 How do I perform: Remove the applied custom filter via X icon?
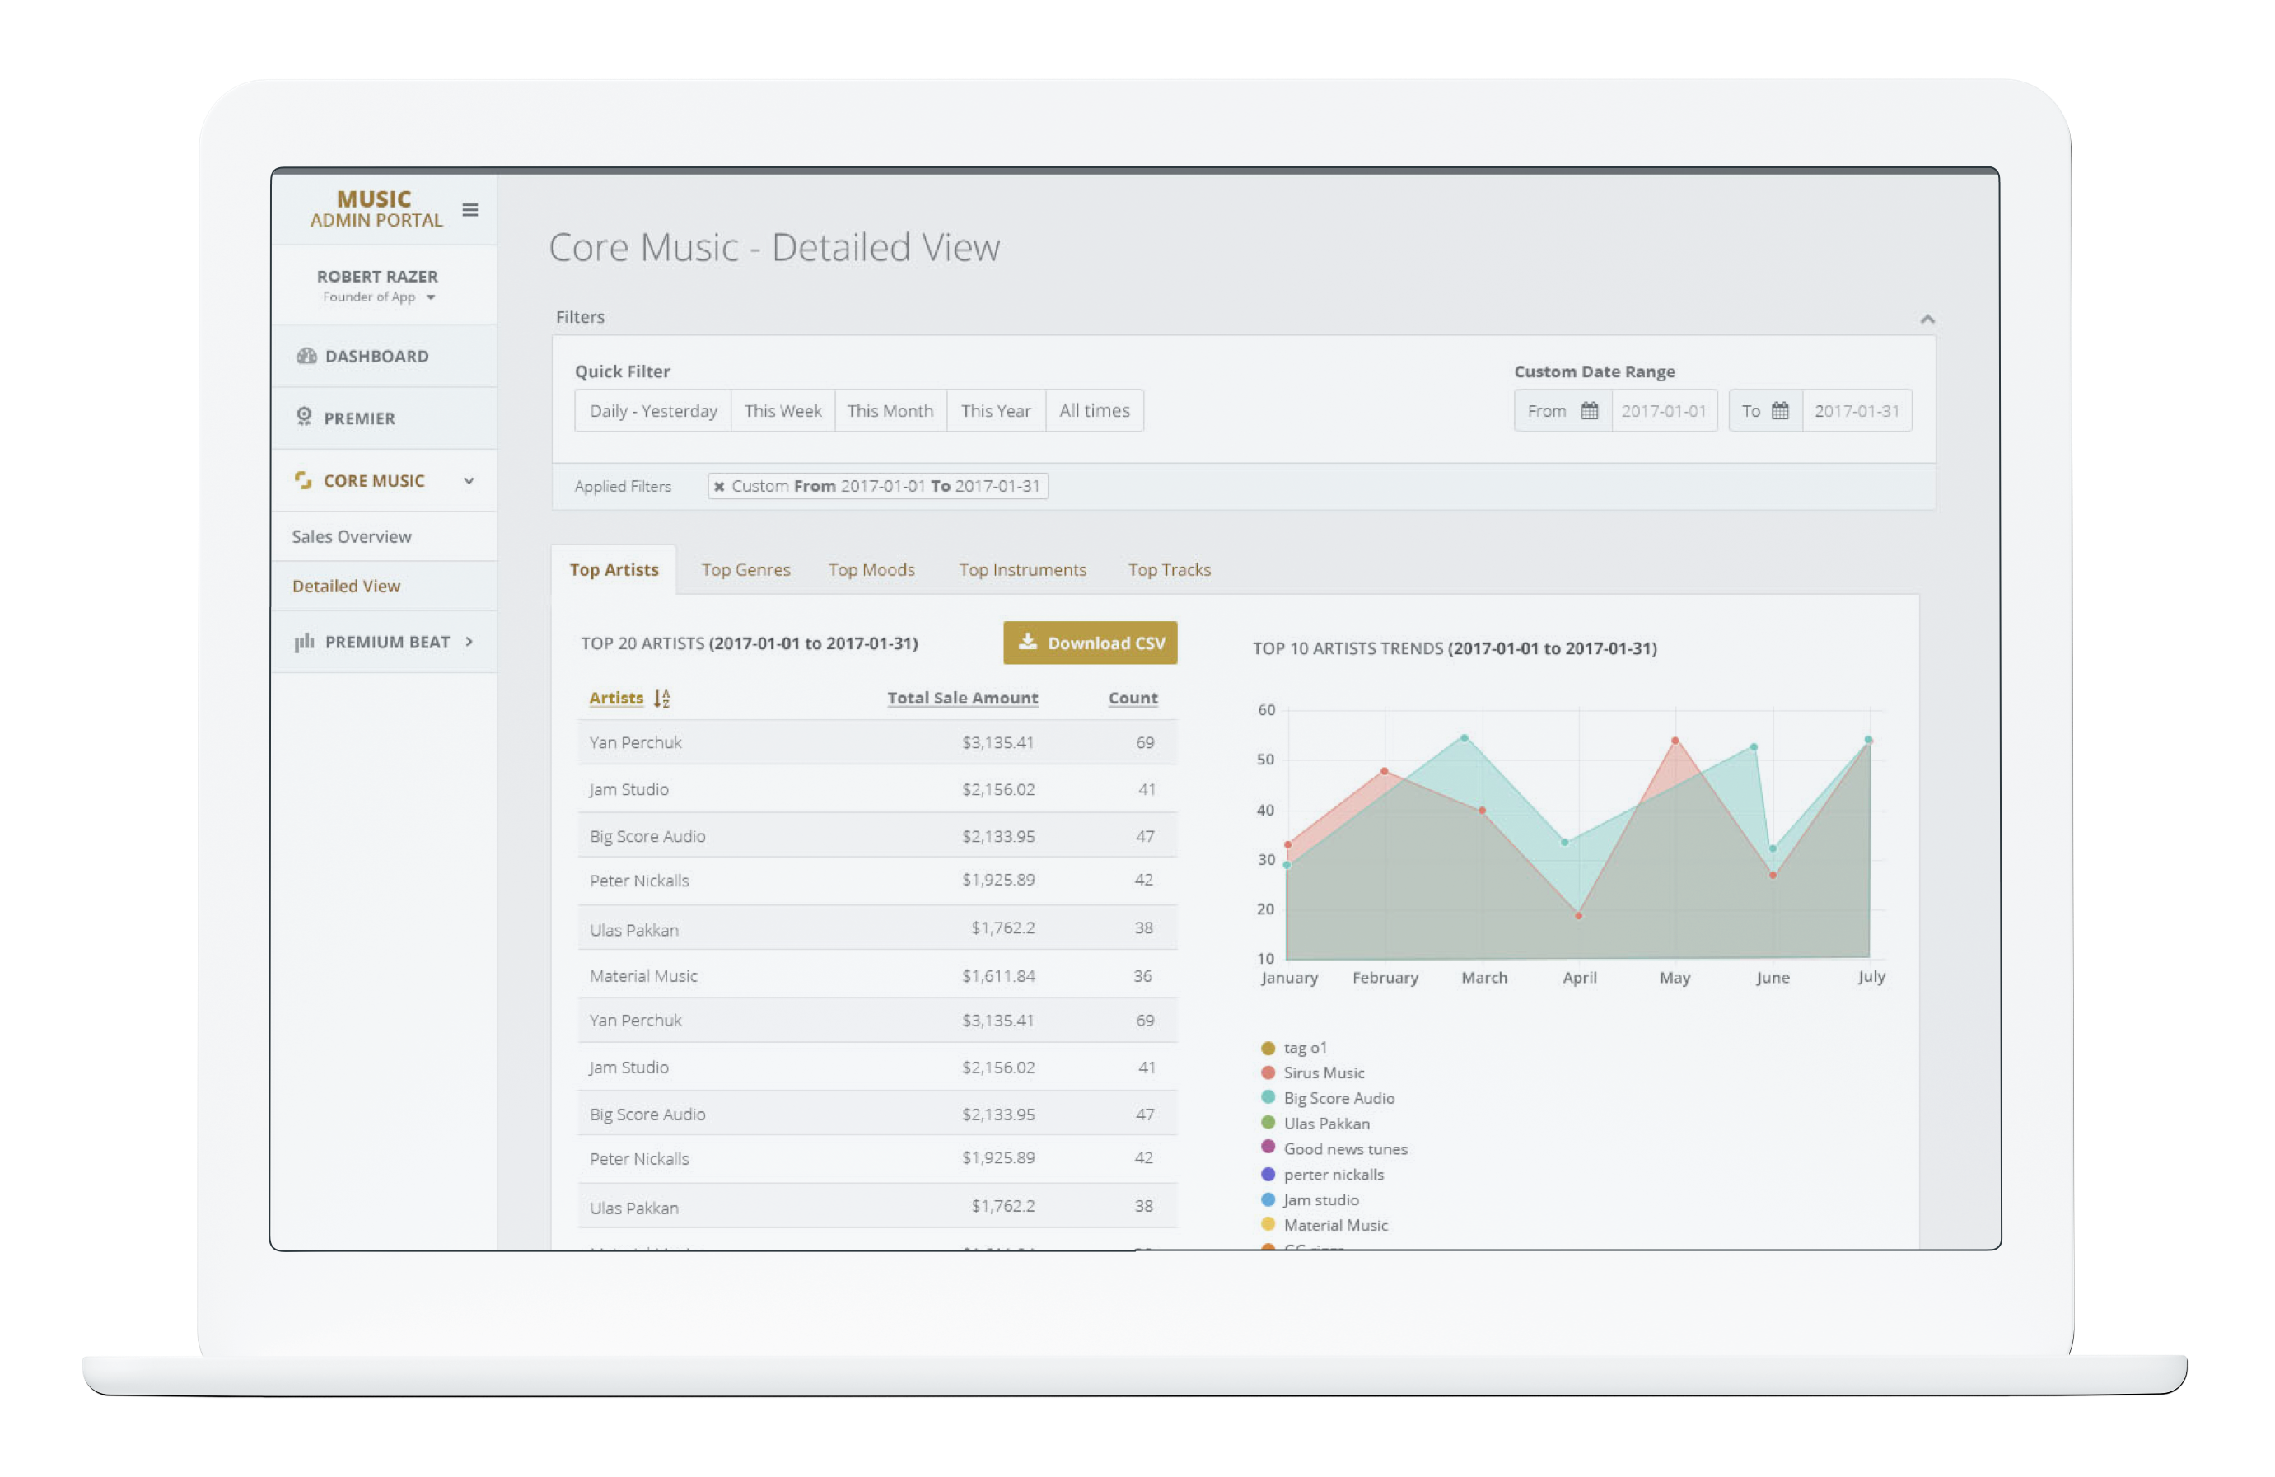[719, 487]
